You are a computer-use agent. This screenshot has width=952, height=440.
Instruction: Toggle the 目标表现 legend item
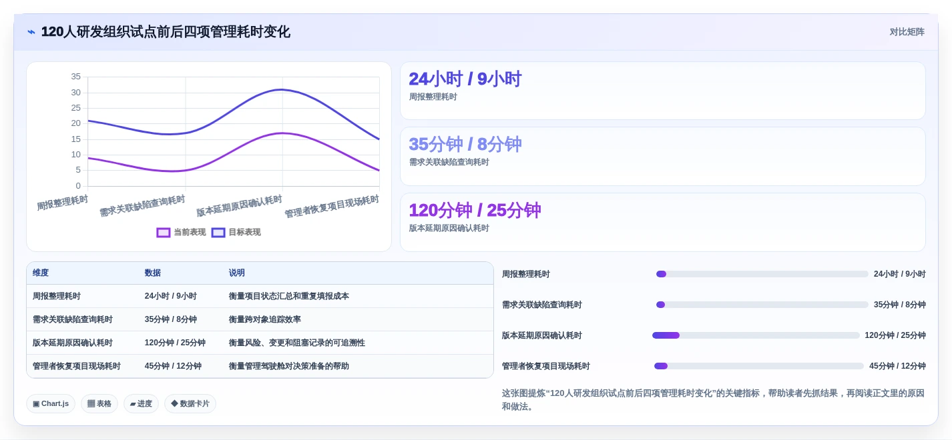pos(236,233)
